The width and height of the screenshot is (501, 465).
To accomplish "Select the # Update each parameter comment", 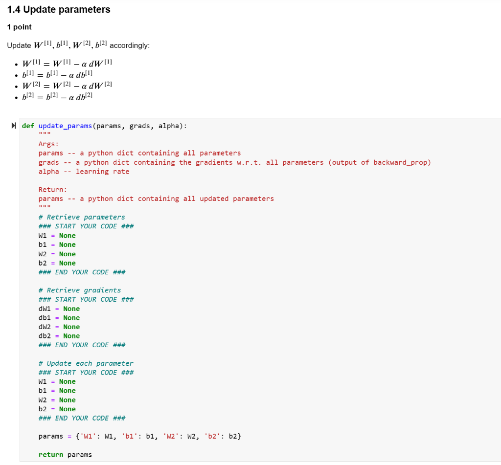I will (86, 363).
